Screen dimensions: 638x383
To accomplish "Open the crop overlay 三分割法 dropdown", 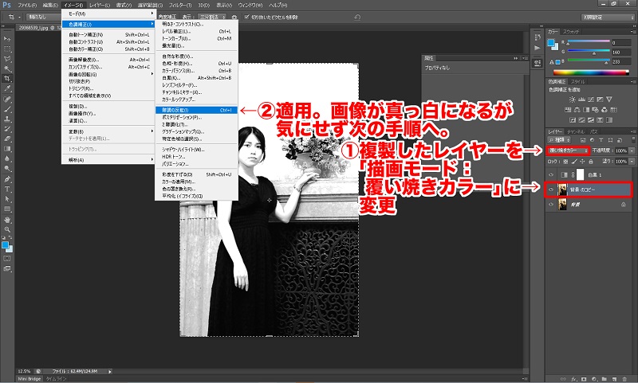I will pyautogui.click(x=212, y=17).
